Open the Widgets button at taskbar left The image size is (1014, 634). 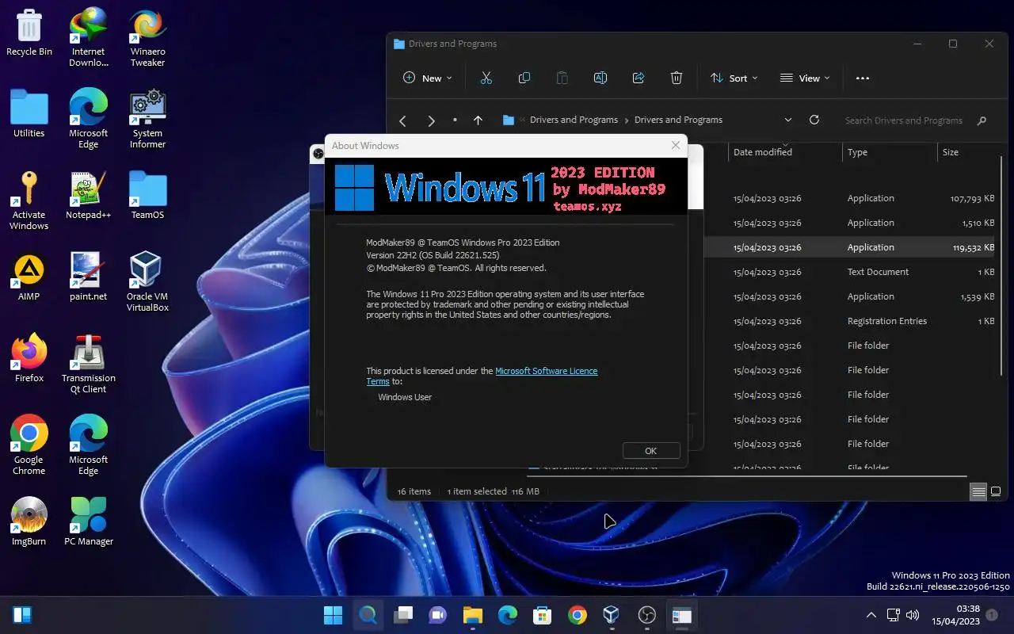click(x=21, y=615)
